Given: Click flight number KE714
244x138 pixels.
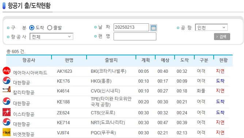Looking at the screenshot, I should (63, 123).
